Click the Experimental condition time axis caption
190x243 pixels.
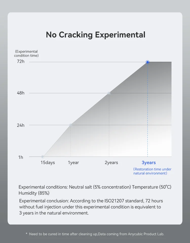click(x=26, y=53)
